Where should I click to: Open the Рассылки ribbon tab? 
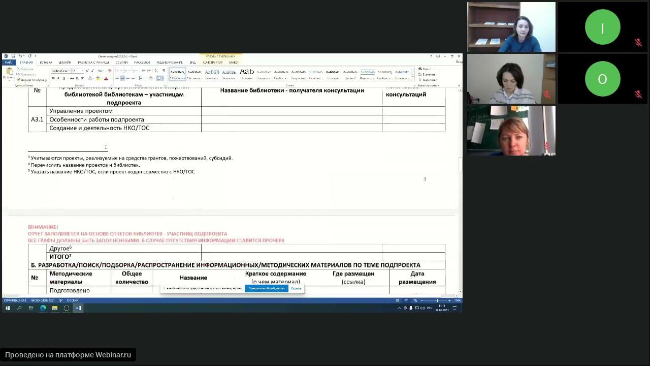142,63
